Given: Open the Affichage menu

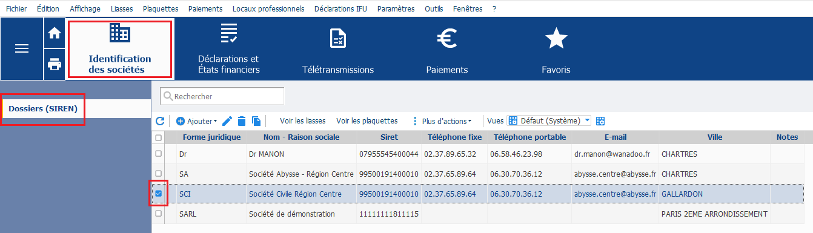Looking at the screenshot, I should pyautogui.click(x=85, y=8).
